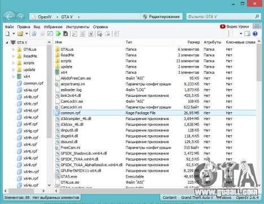
Task: Toggle Редактирование edit mode
Action: coord(161,16)
